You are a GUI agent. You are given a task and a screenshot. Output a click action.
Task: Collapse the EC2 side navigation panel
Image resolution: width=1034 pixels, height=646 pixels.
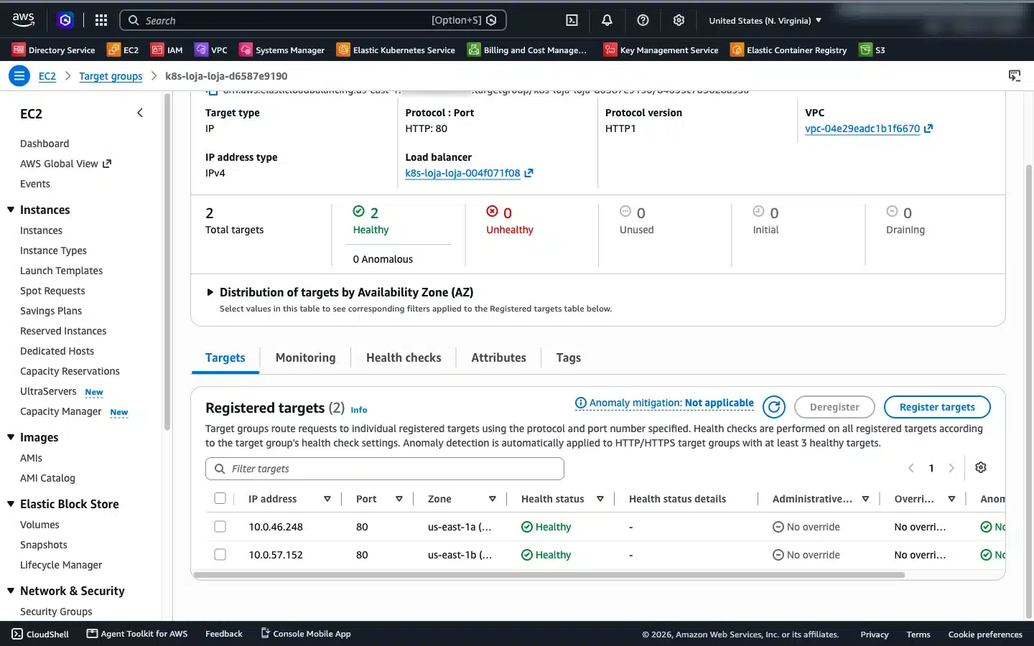(x=140, y=113)
